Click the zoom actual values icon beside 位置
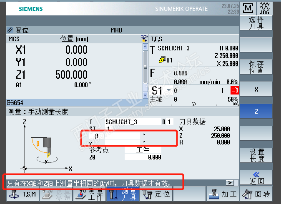Screen dimensions: 281x204 [x=144, y=39]
